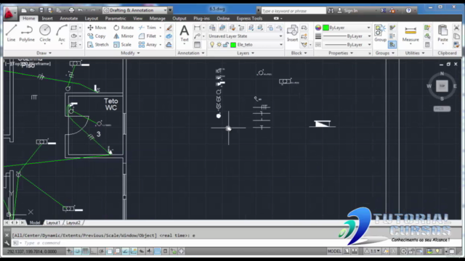Choose the Trim command
This screenshot has height=261, width=465.
147,28
